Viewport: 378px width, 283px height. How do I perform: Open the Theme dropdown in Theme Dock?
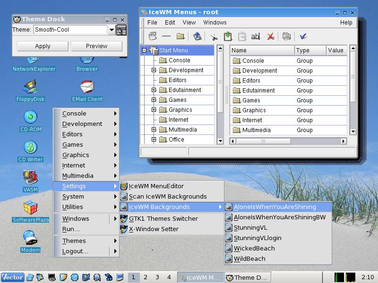point(112,29)
